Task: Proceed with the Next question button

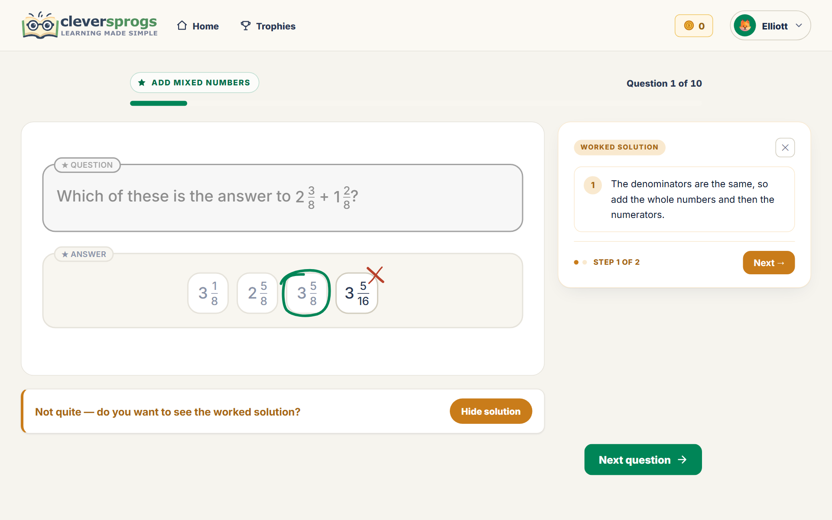Action: pyautogui.click(x=643, y=460)
